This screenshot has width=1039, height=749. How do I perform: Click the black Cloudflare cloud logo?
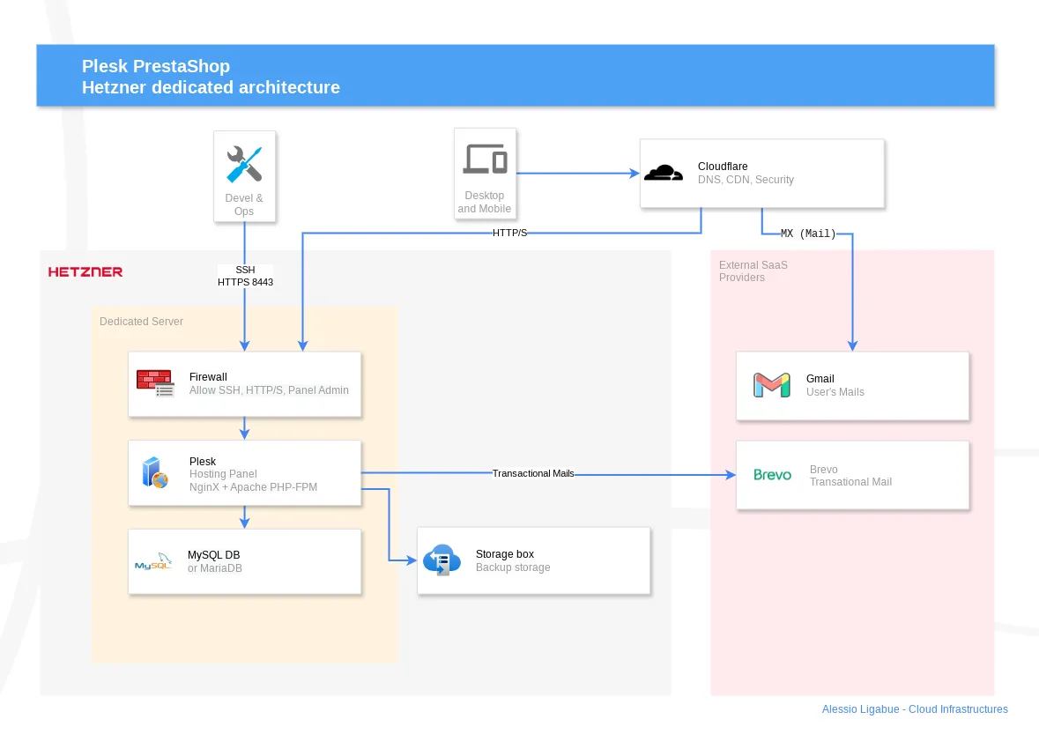[x=664, y=173]
